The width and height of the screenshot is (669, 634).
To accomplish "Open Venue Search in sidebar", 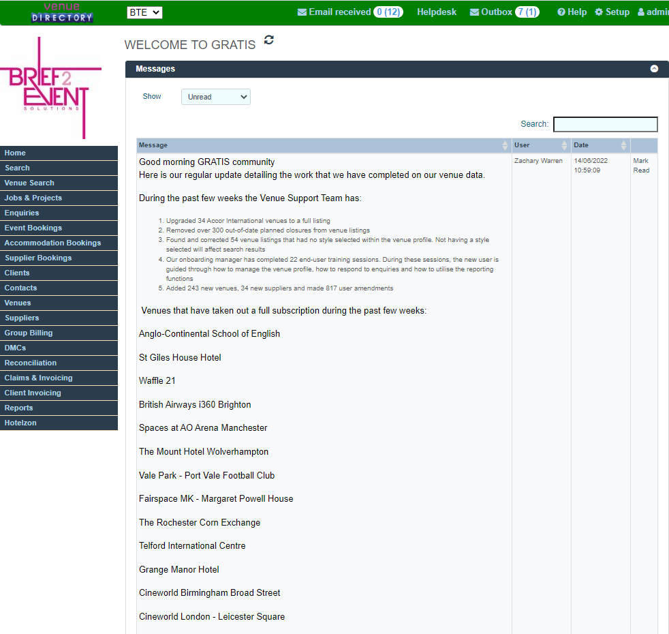I will point(59,183).
